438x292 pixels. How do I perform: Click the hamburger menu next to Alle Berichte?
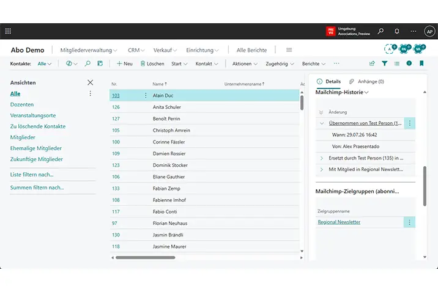tap(289, 49)
